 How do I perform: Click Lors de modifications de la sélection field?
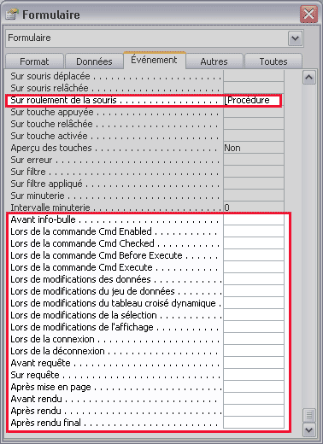[x=254, y=315]
